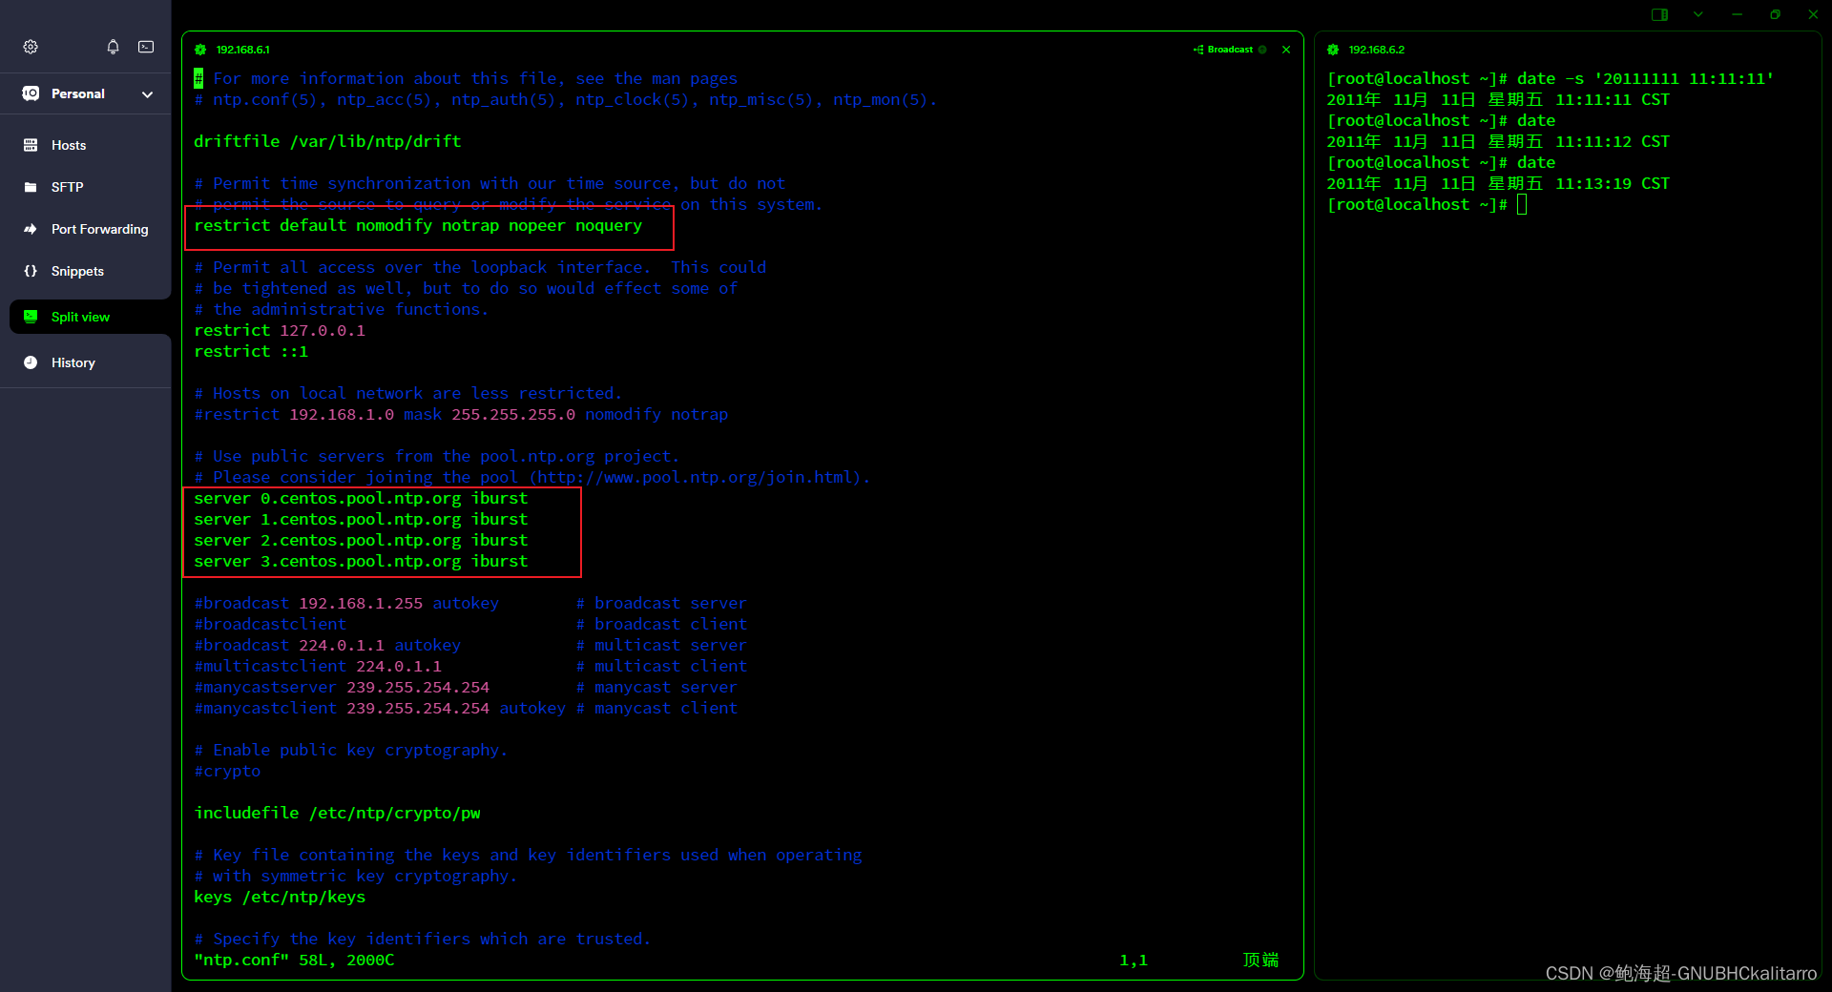
Task: Click the 11:11:11 CST output line
Action: pyautogui.click(x=1498, y=99)
